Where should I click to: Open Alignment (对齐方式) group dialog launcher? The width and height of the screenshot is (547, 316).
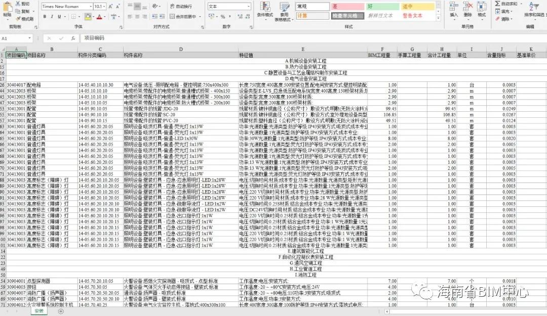coord(202,27)
